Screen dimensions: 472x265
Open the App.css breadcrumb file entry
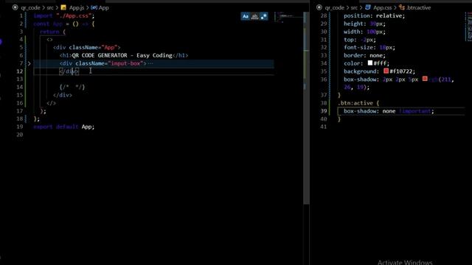[x=383, y=8]
